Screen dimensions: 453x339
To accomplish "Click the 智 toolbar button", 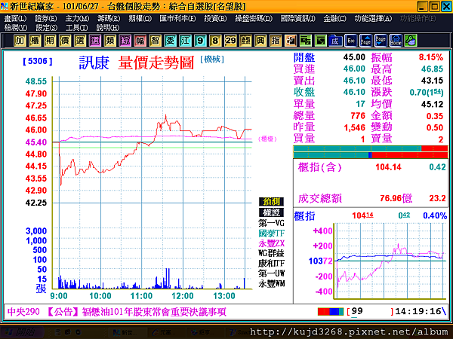I will tap(155, 41).
